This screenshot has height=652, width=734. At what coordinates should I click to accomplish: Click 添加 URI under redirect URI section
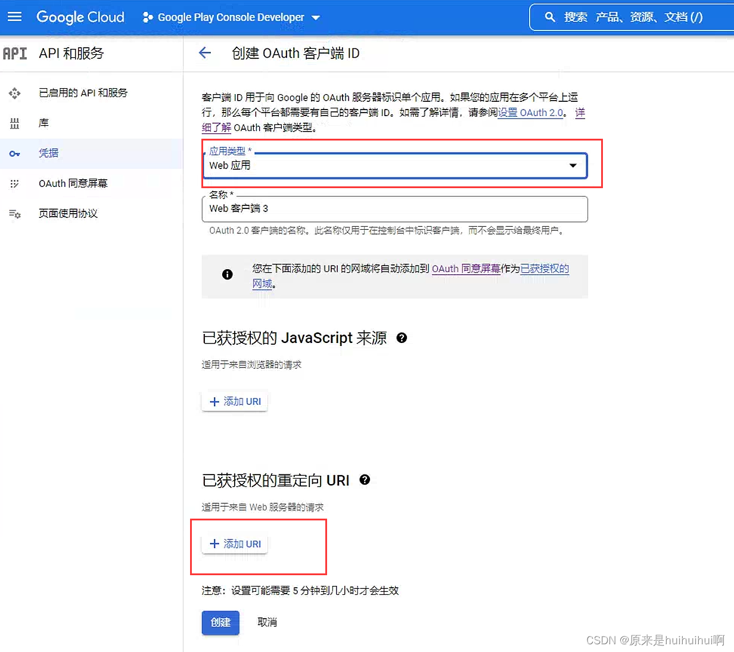coord(234,544)
